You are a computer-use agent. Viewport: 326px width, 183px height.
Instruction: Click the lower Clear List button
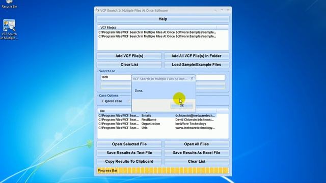[196, 161]
